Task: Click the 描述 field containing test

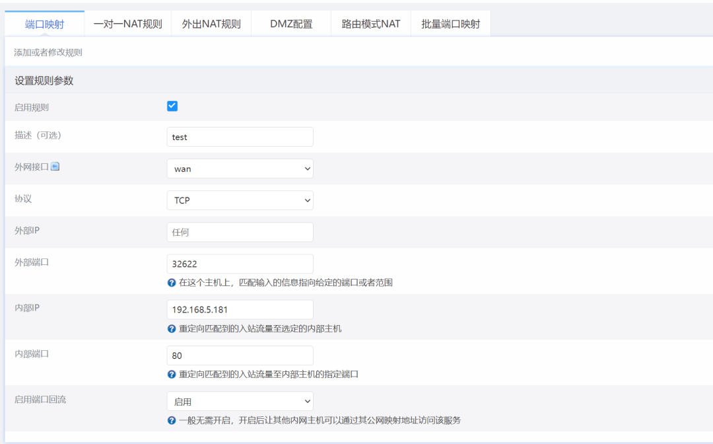Action: click(240, 137)
